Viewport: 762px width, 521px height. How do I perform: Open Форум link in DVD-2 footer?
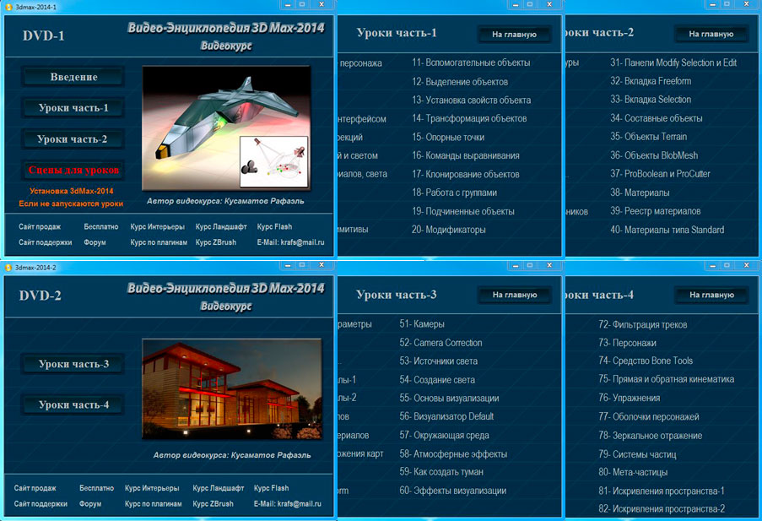click(x=90, y=504)
